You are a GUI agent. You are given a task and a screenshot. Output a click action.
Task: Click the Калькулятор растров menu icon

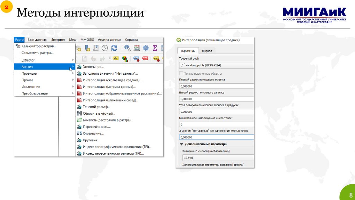pyautogui.click(x=18, y=46)
